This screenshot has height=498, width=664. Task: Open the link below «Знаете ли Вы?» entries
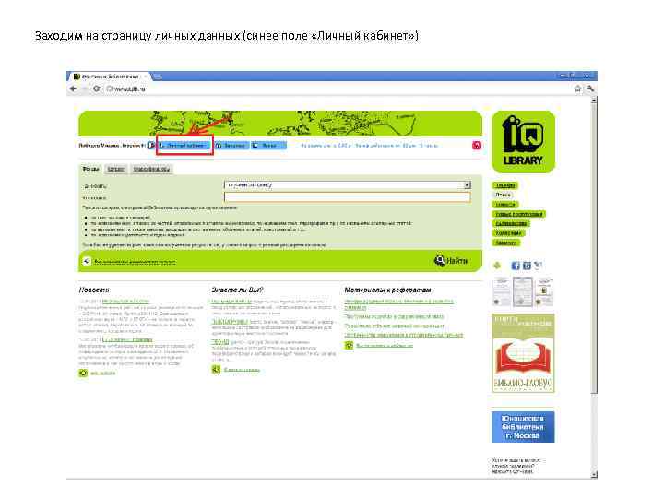[242, 370]
